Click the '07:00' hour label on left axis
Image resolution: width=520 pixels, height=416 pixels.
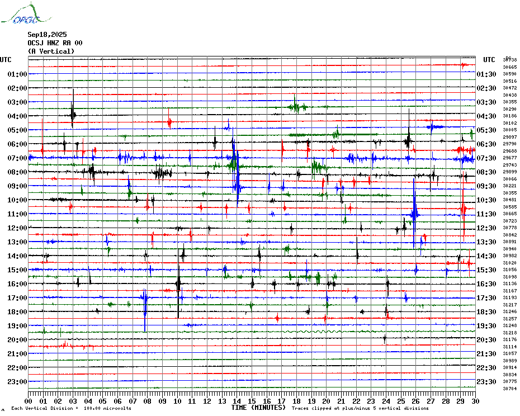click(x=17, y=158)
